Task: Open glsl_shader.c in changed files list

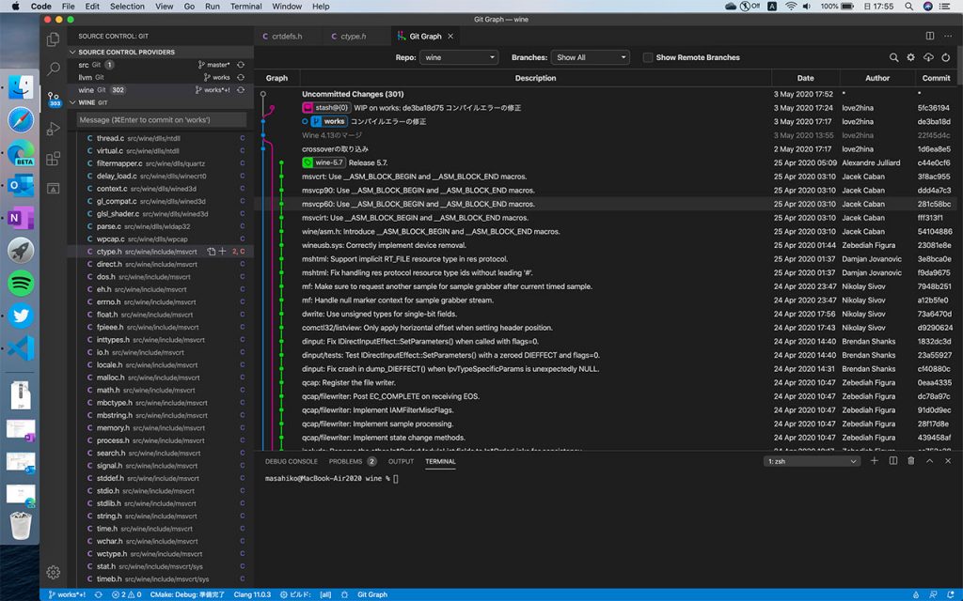Action: coord(162,214)
